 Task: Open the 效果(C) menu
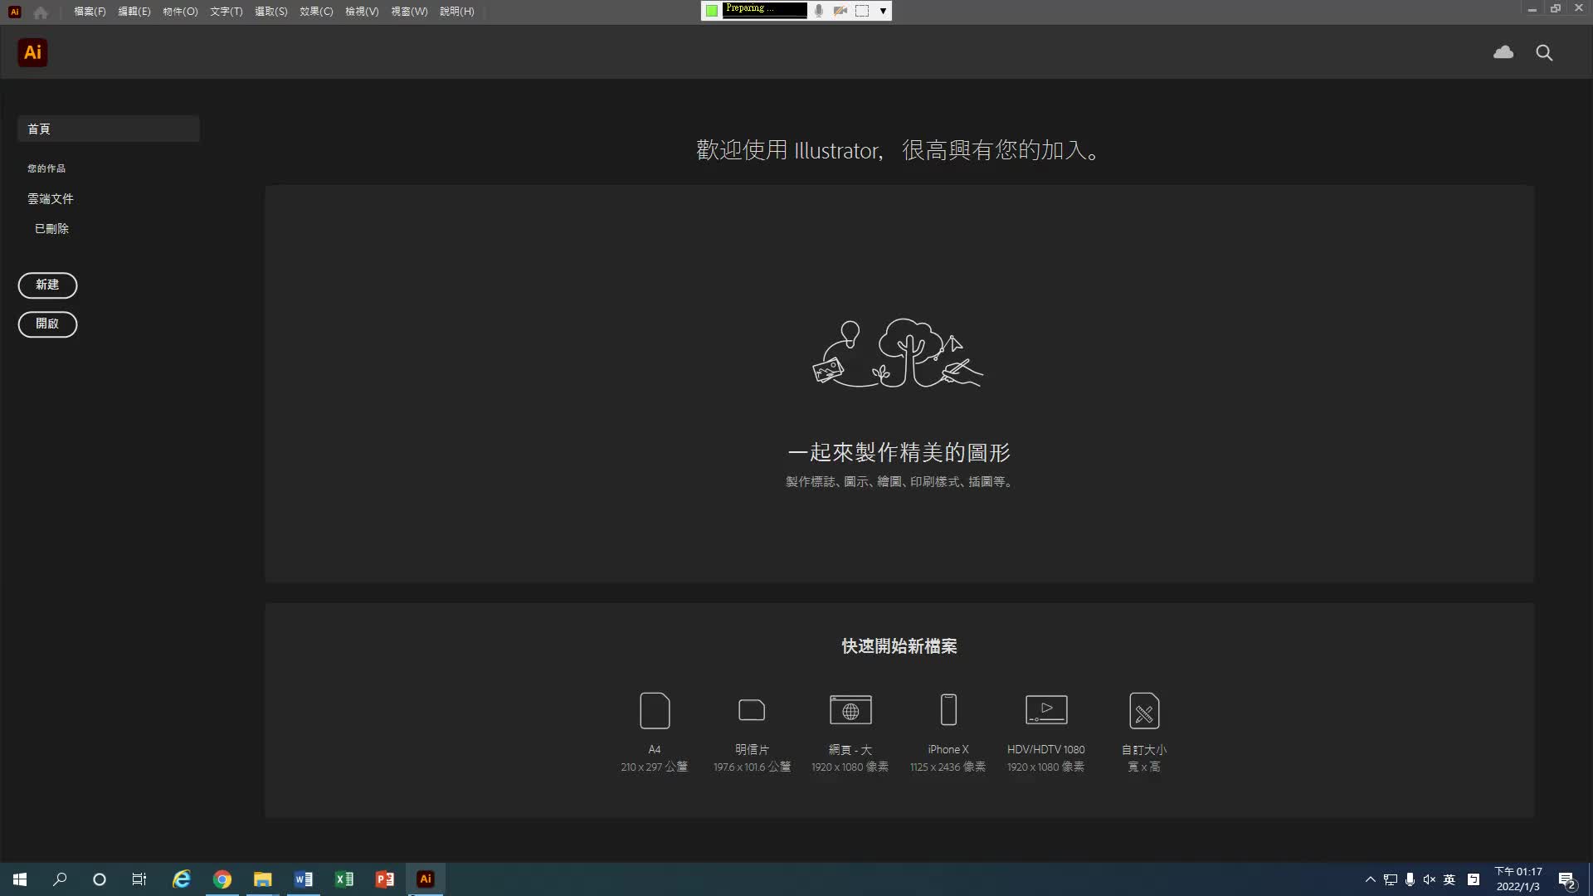[316, 12]
